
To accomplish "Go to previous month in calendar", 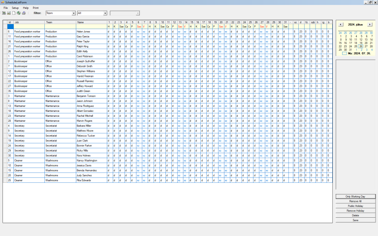I will click(x=341, y=24).
